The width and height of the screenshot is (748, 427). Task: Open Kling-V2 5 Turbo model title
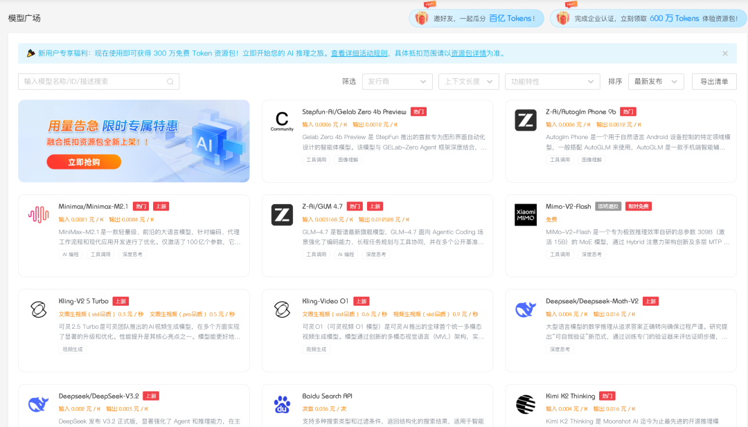(84, 302)
